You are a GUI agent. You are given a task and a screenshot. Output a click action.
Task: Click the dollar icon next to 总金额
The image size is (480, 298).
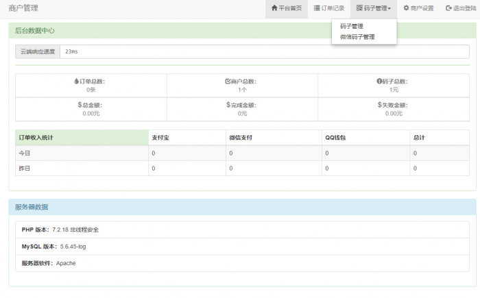click(x=80, y=105)
